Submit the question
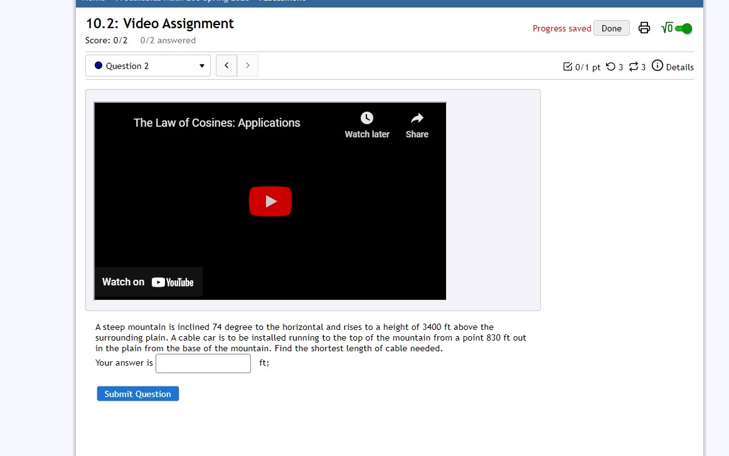 pyautogui.click(x=137, y=394)
